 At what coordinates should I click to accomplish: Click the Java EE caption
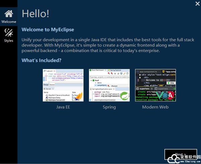[63, 107]
